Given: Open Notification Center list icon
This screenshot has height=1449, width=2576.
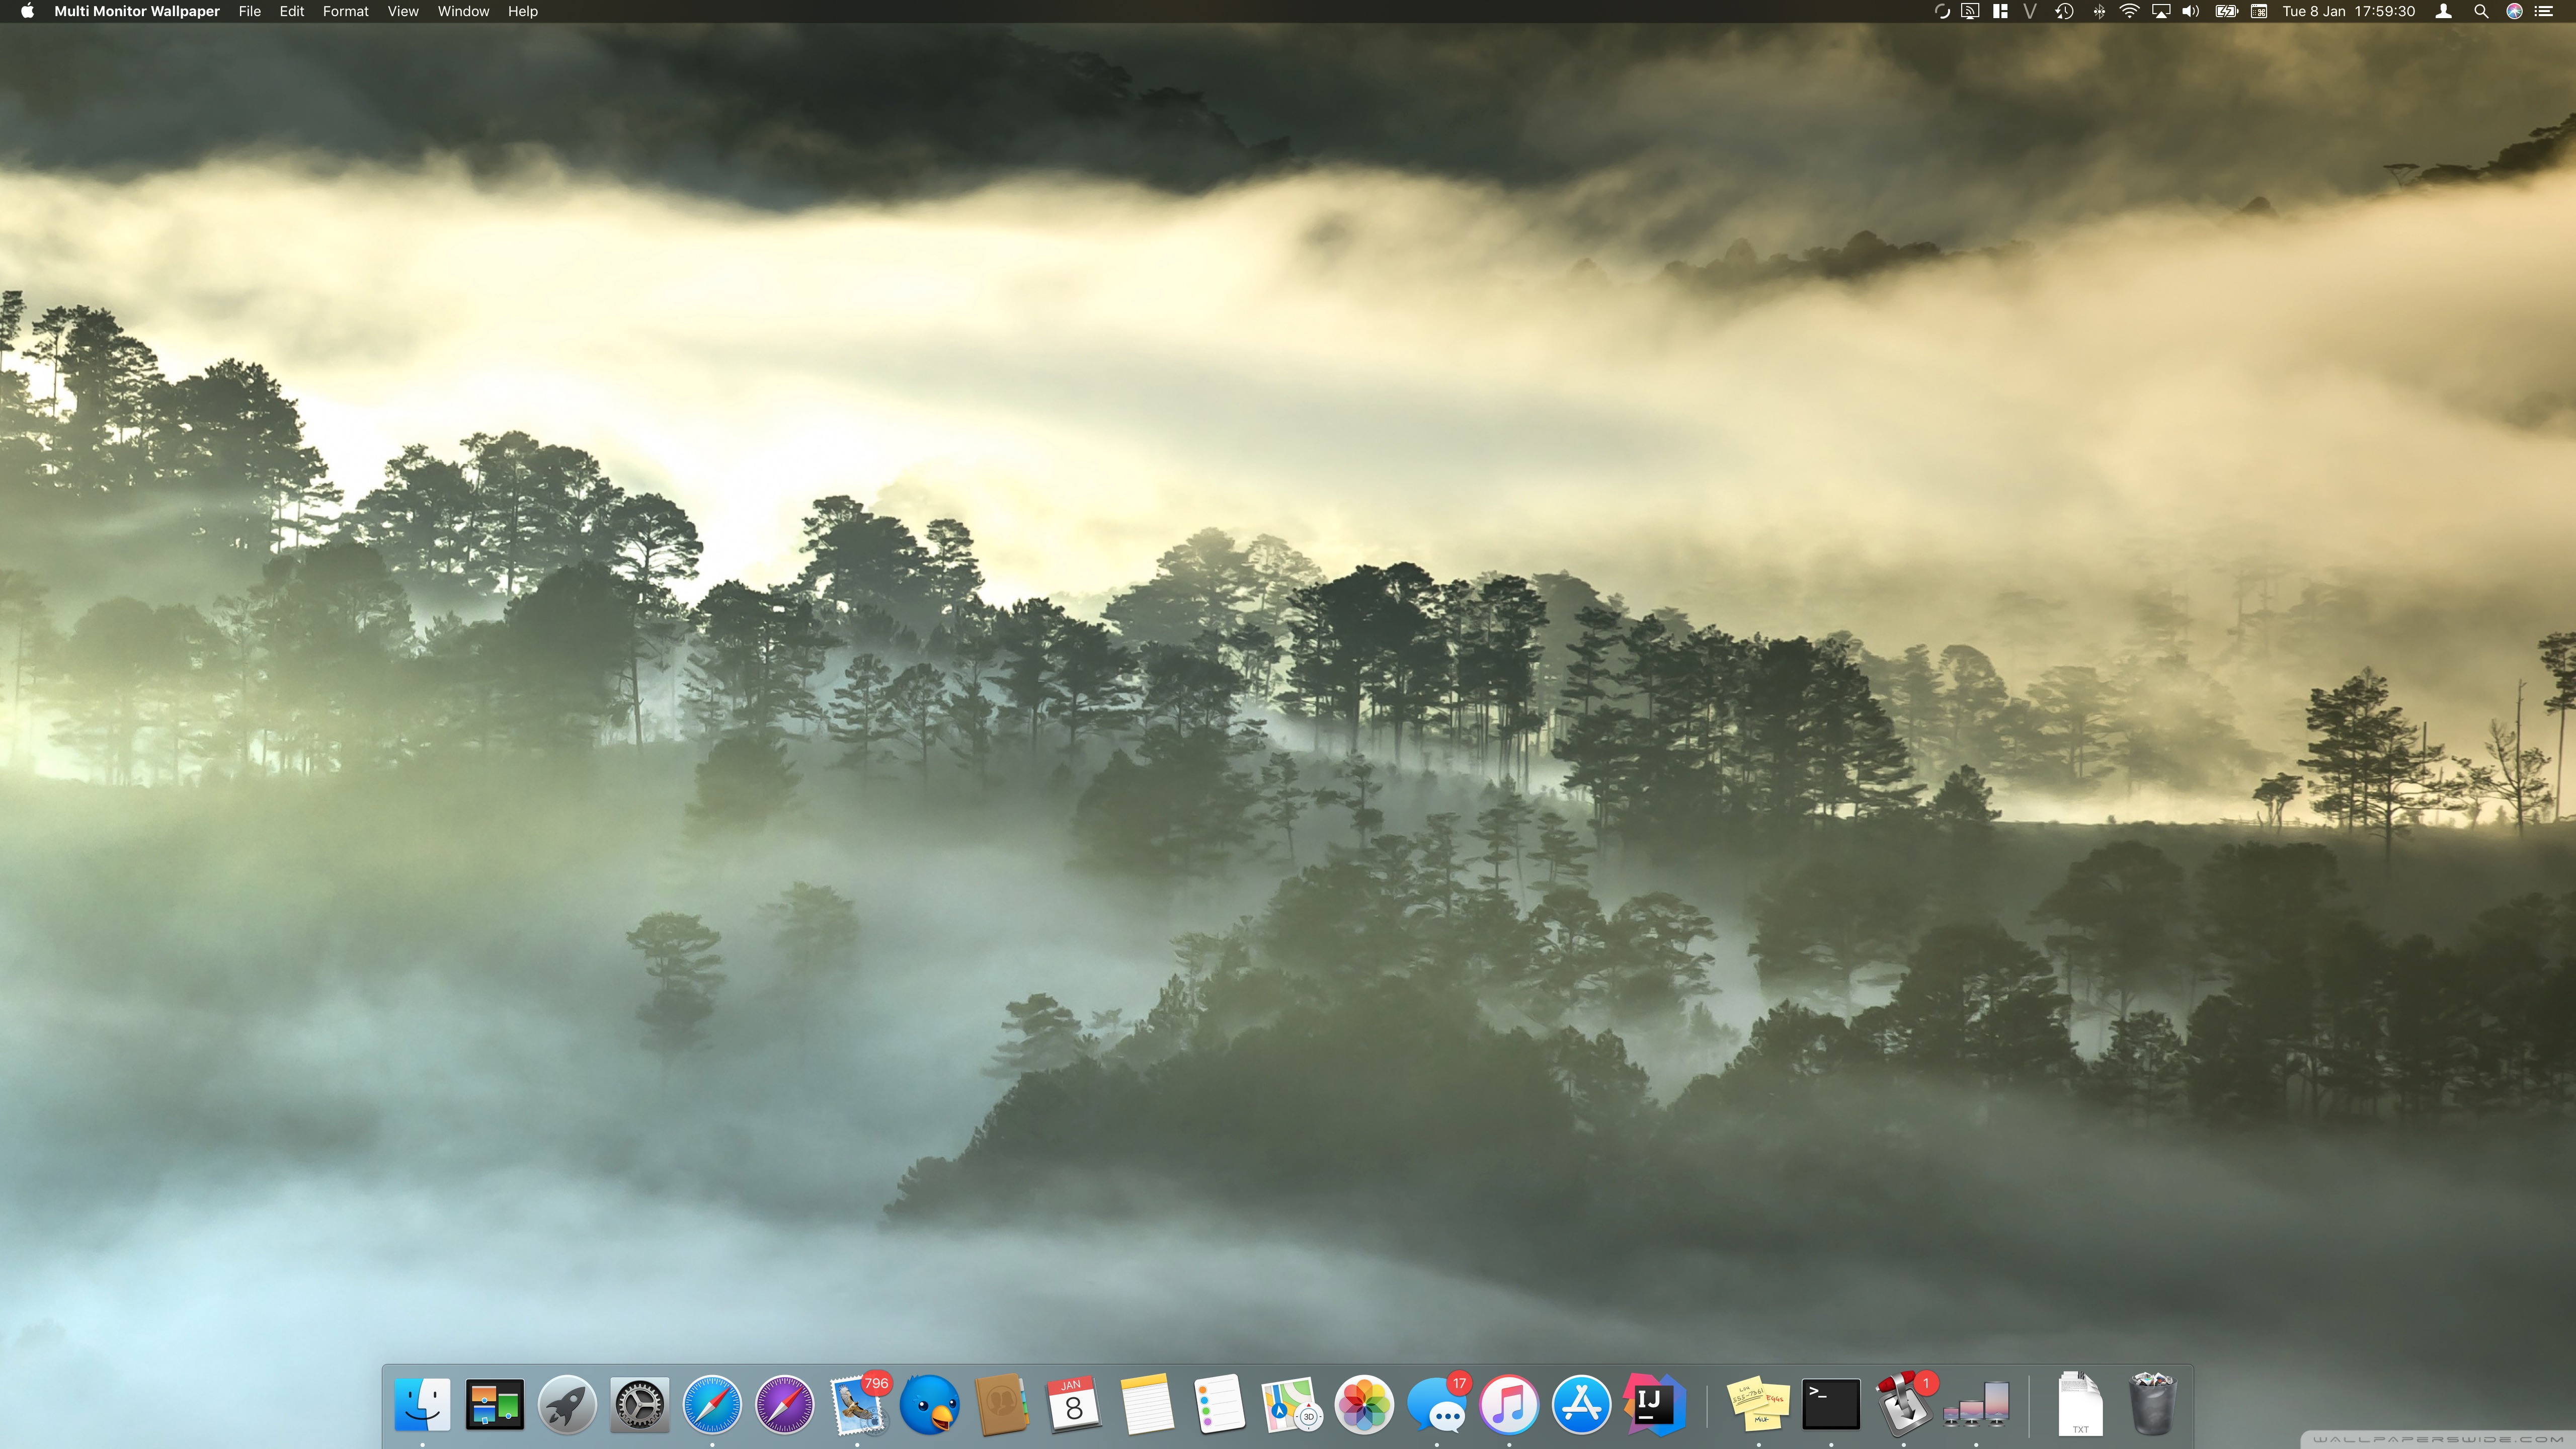Looking at the screenshot, I should 2544,11.
